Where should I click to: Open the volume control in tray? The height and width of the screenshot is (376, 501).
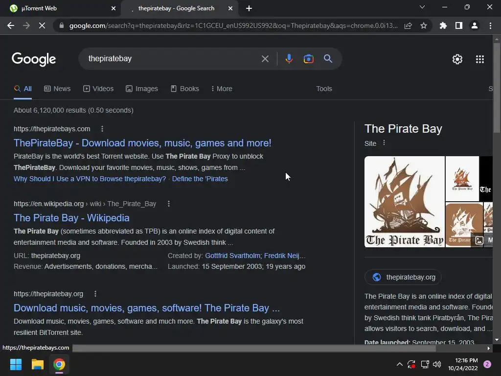click(x=437, y=364)
